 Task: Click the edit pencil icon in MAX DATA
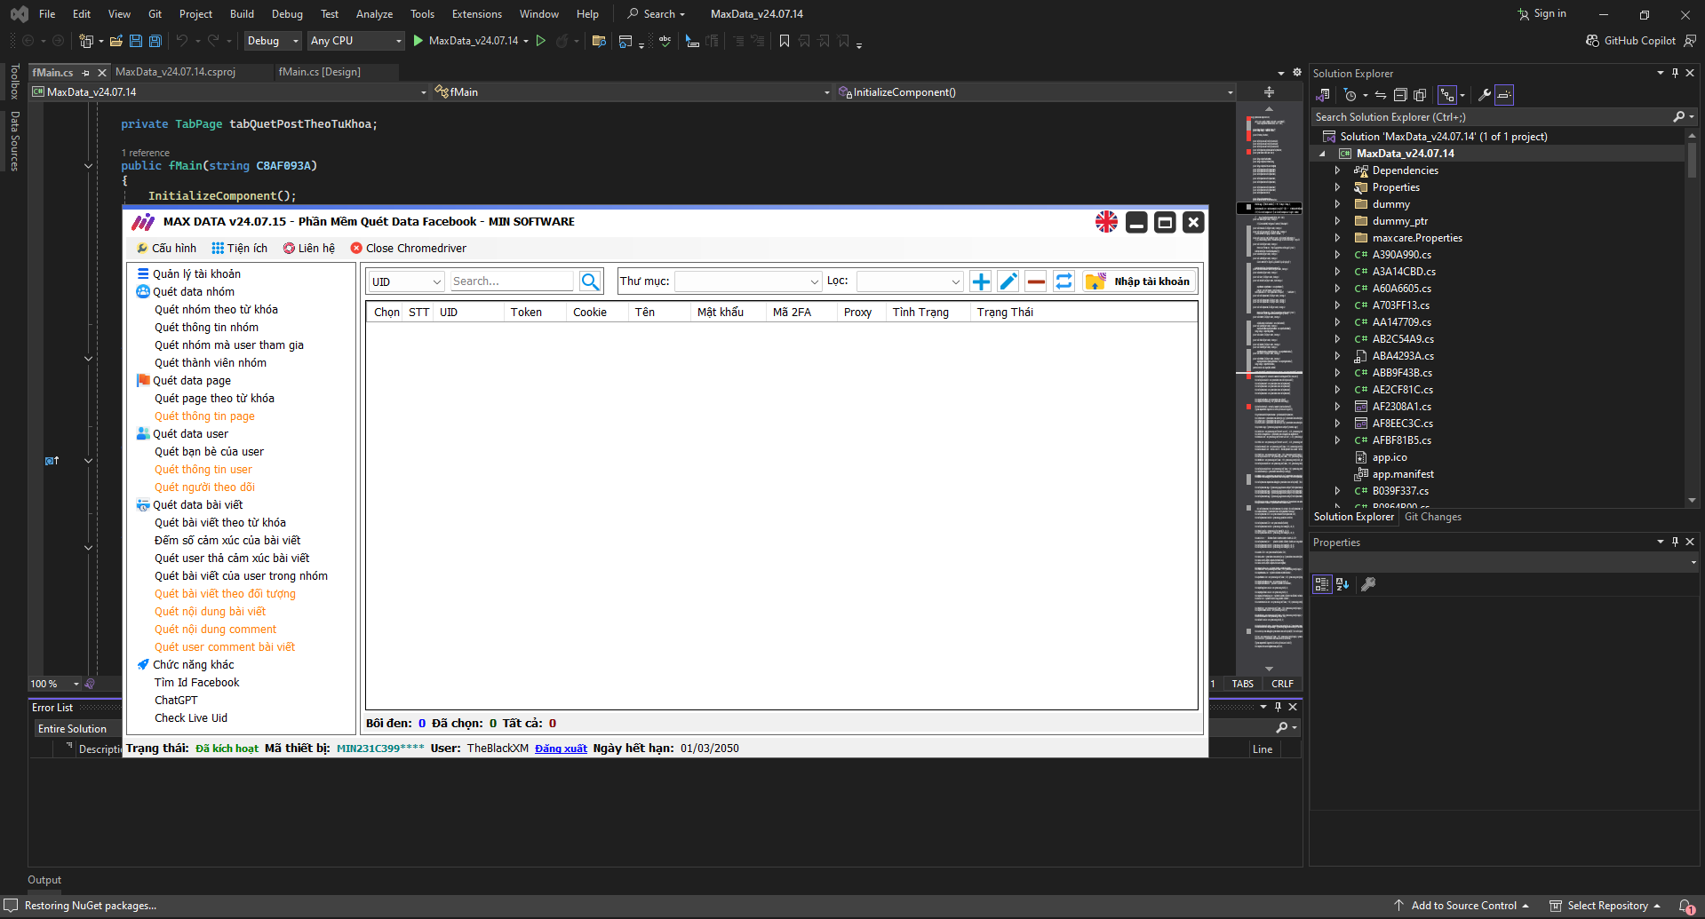[x=1008, y=281]
